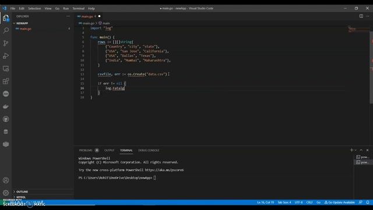The image size is (373, 210).
Task: Click Ln 16, Col 19 status item
Action: point(265,202)
